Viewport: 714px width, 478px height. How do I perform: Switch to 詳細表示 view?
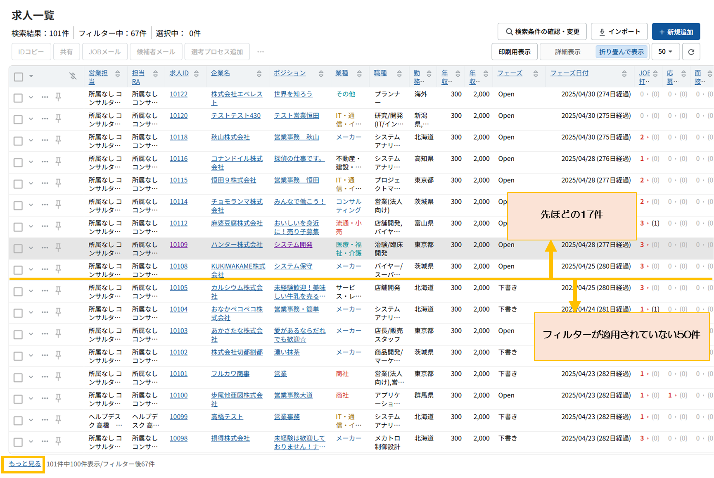tap(567, 52)
